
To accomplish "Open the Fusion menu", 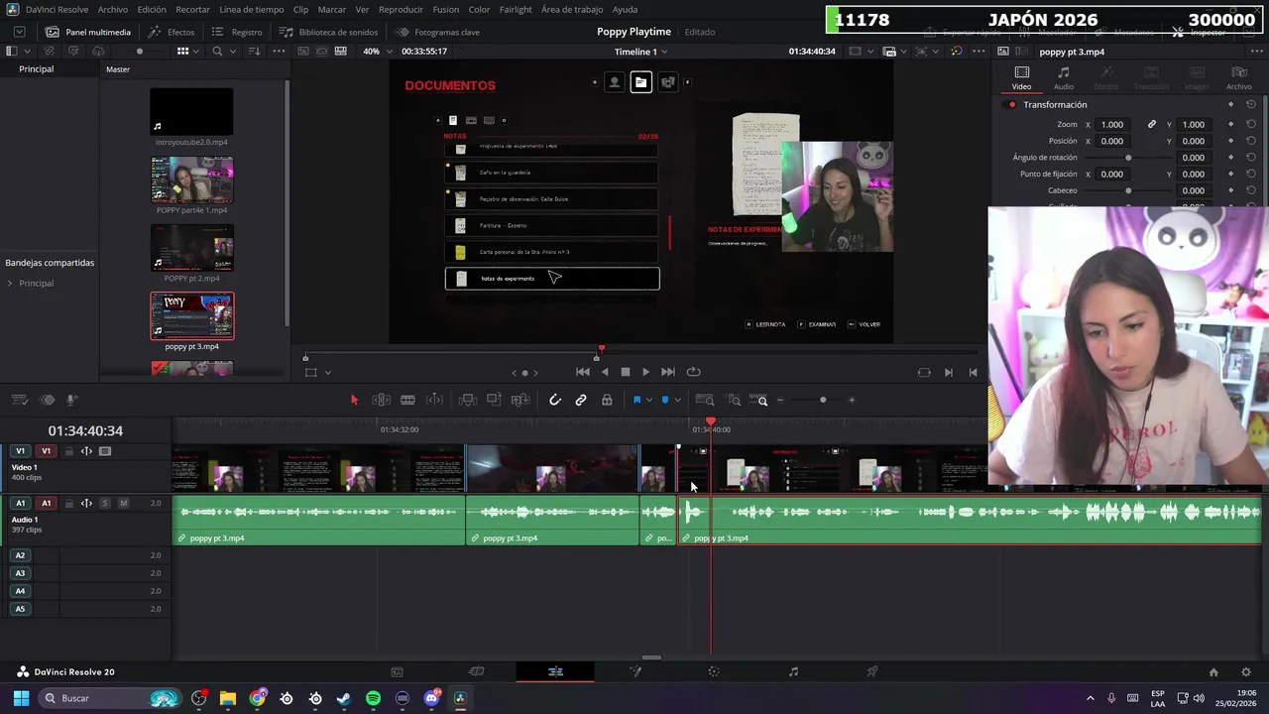I will [x=446, y=9].
